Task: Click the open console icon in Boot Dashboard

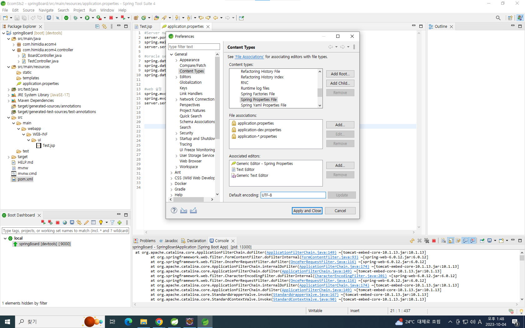Action: pos(72,222)
